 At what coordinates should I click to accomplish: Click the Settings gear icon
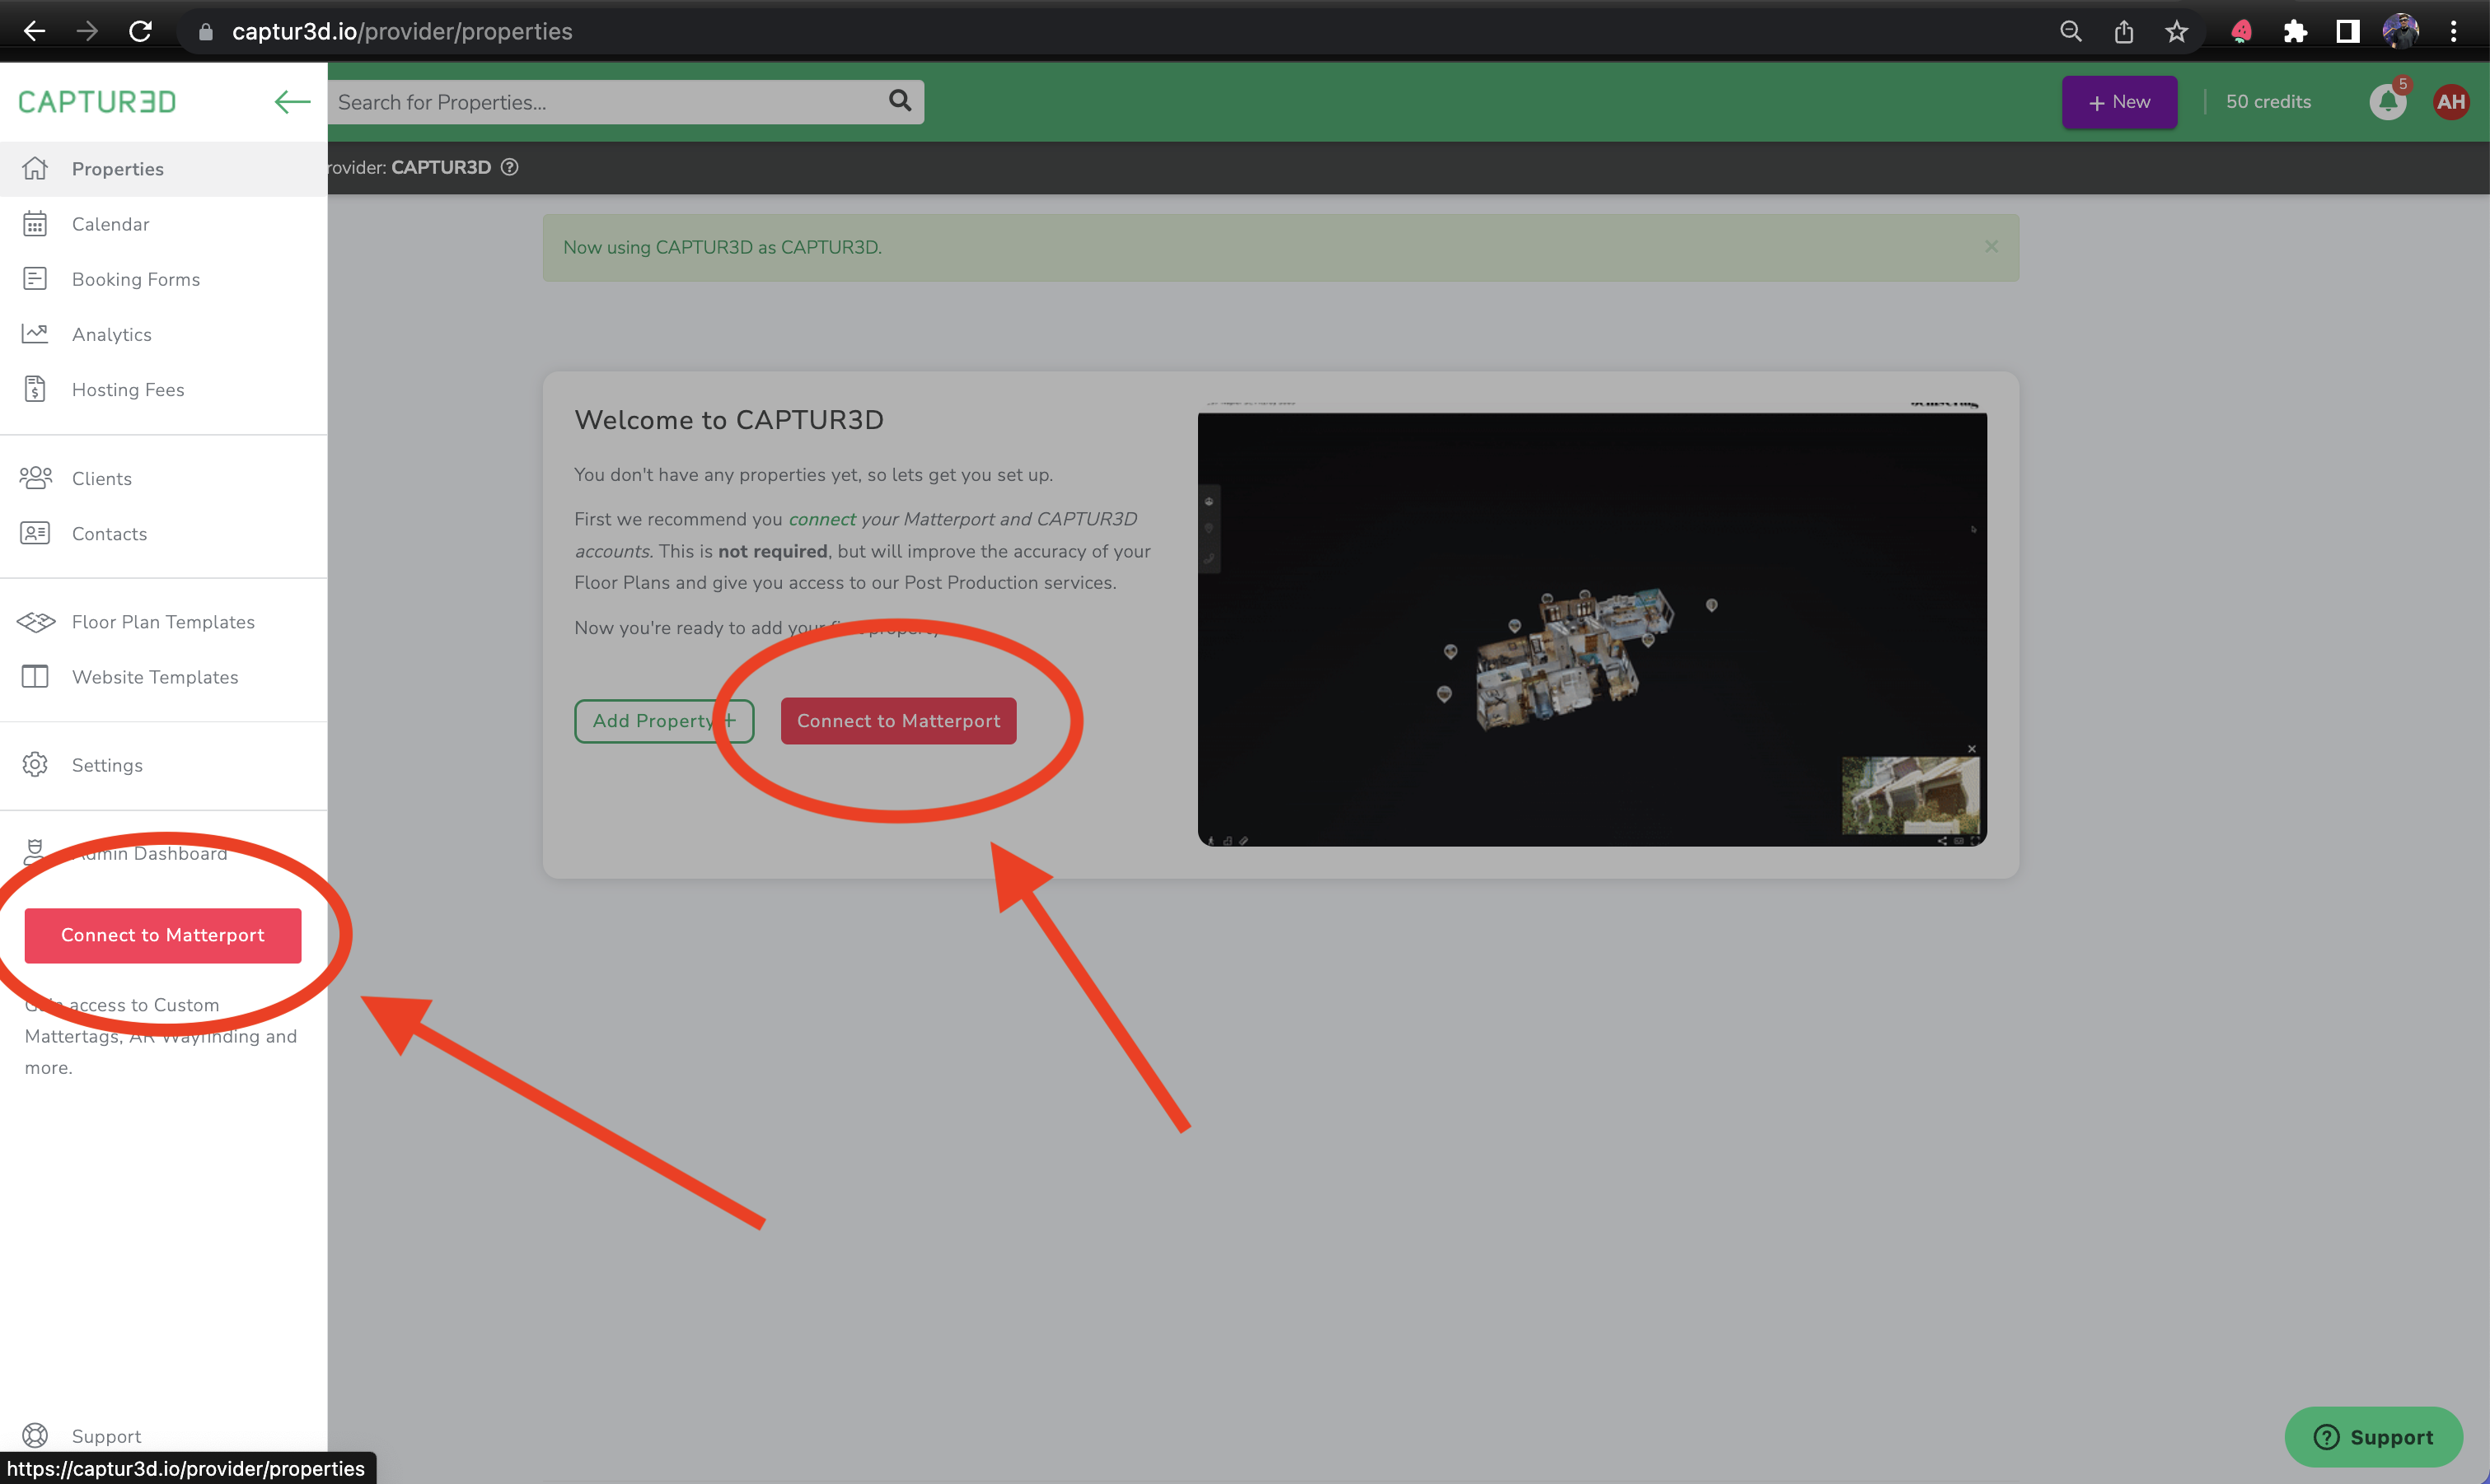point(35,764)
